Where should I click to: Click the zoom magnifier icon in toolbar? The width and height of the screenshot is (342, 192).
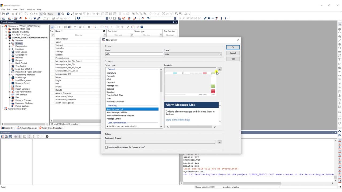click(45, 14)
